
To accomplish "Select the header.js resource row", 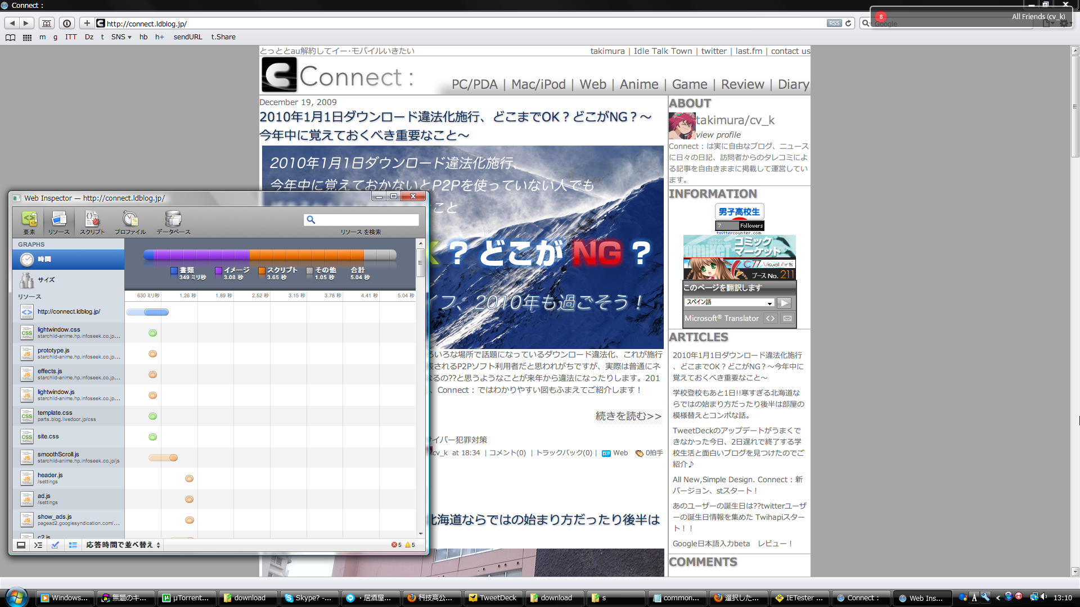I will (68, 478).
